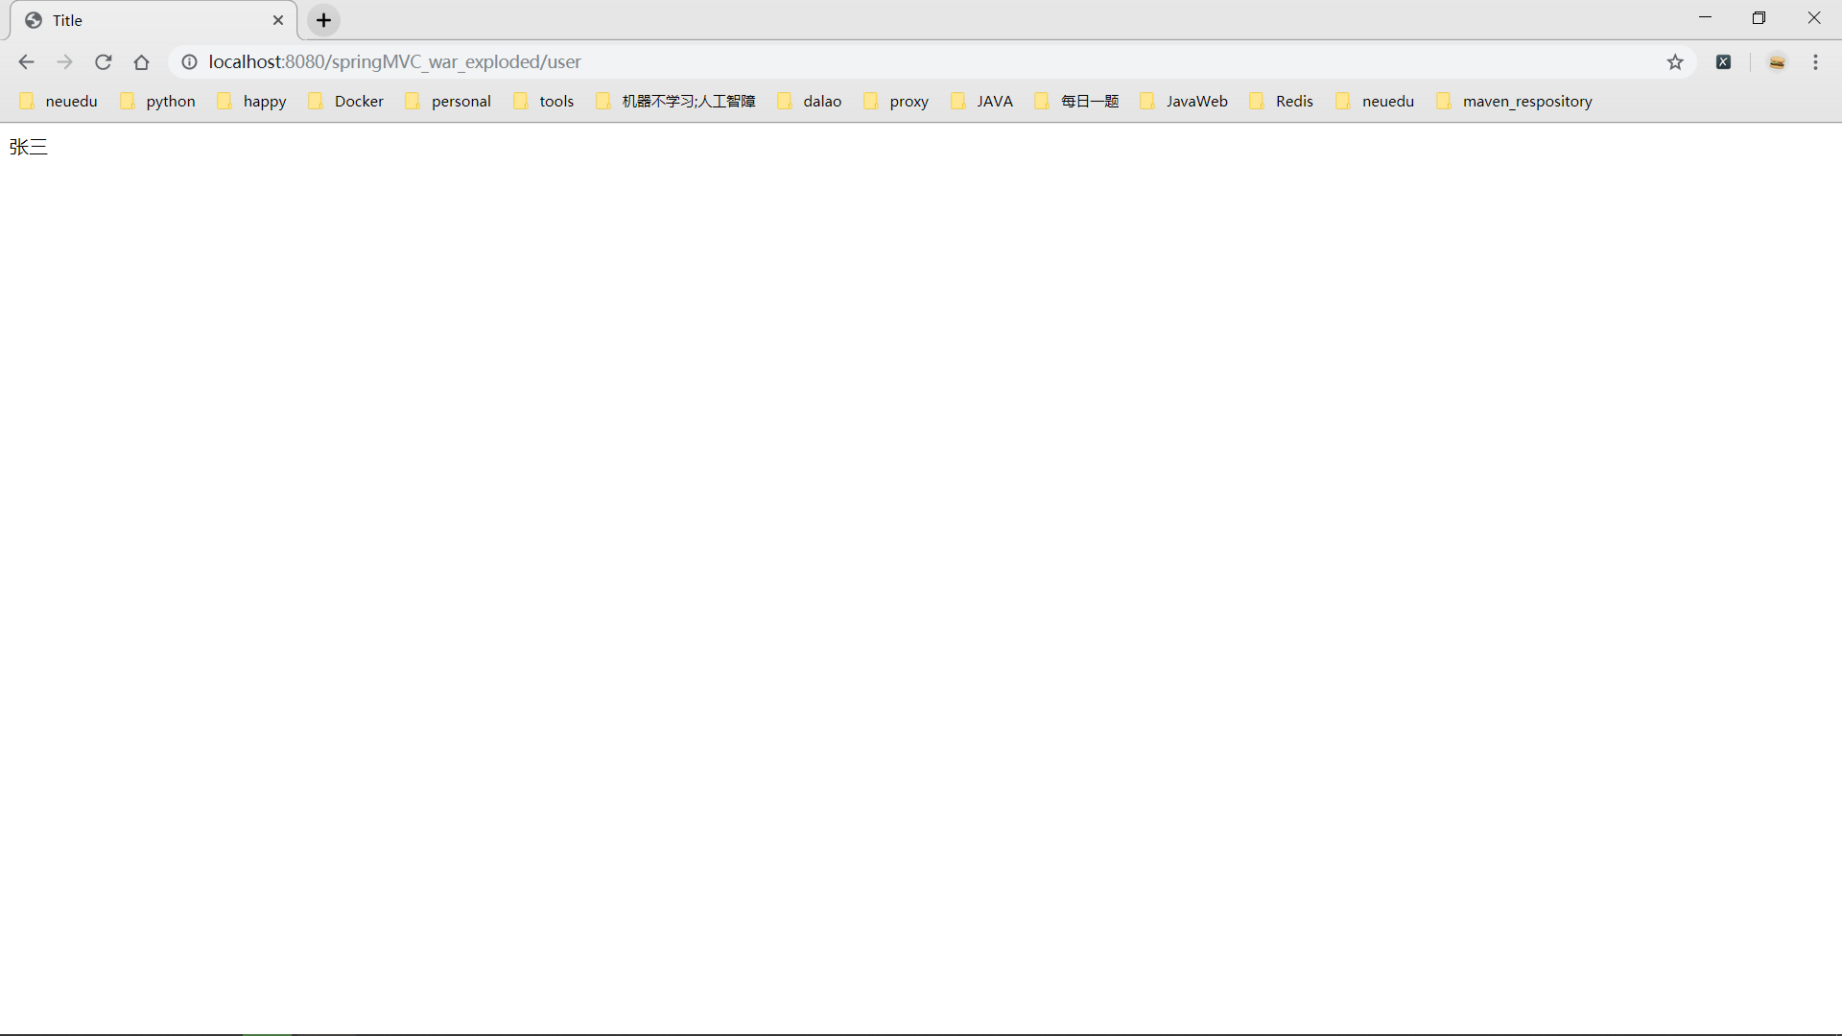Open the profile avatar menu
The width and height of the screenshot is (1842, 1036).
[x=1777, y=62]
